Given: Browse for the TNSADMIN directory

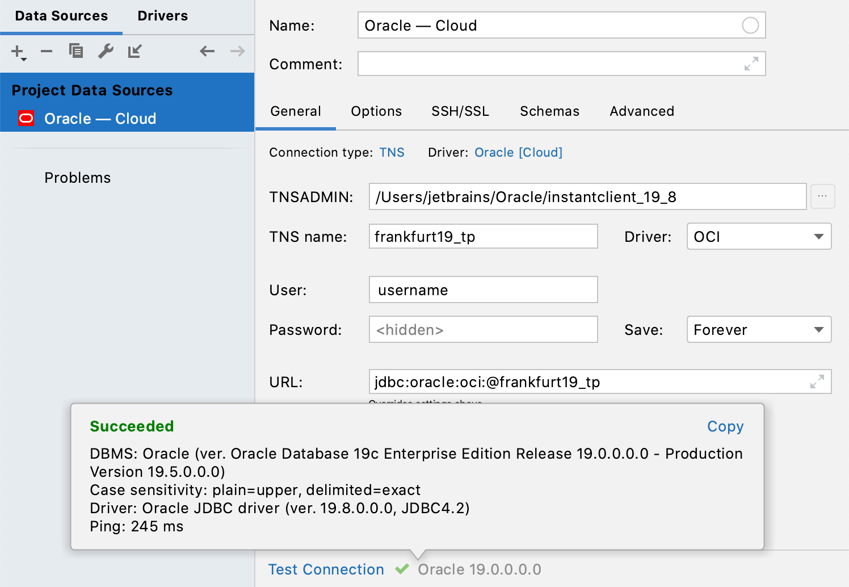Looking at the screenshot, I should click(822, 196).
